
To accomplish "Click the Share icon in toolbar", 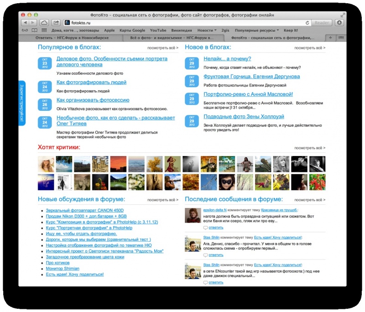I will pos(56,22).
